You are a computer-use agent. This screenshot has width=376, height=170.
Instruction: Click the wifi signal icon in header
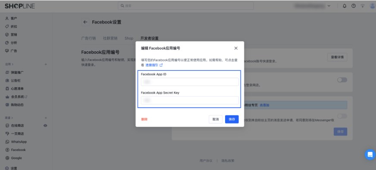[x=363, y=6]
